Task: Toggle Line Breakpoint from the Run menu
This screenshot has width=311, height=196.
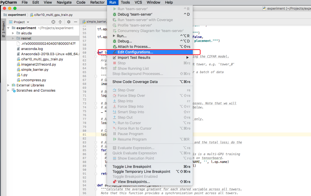Action: click(x=132, y=167)
